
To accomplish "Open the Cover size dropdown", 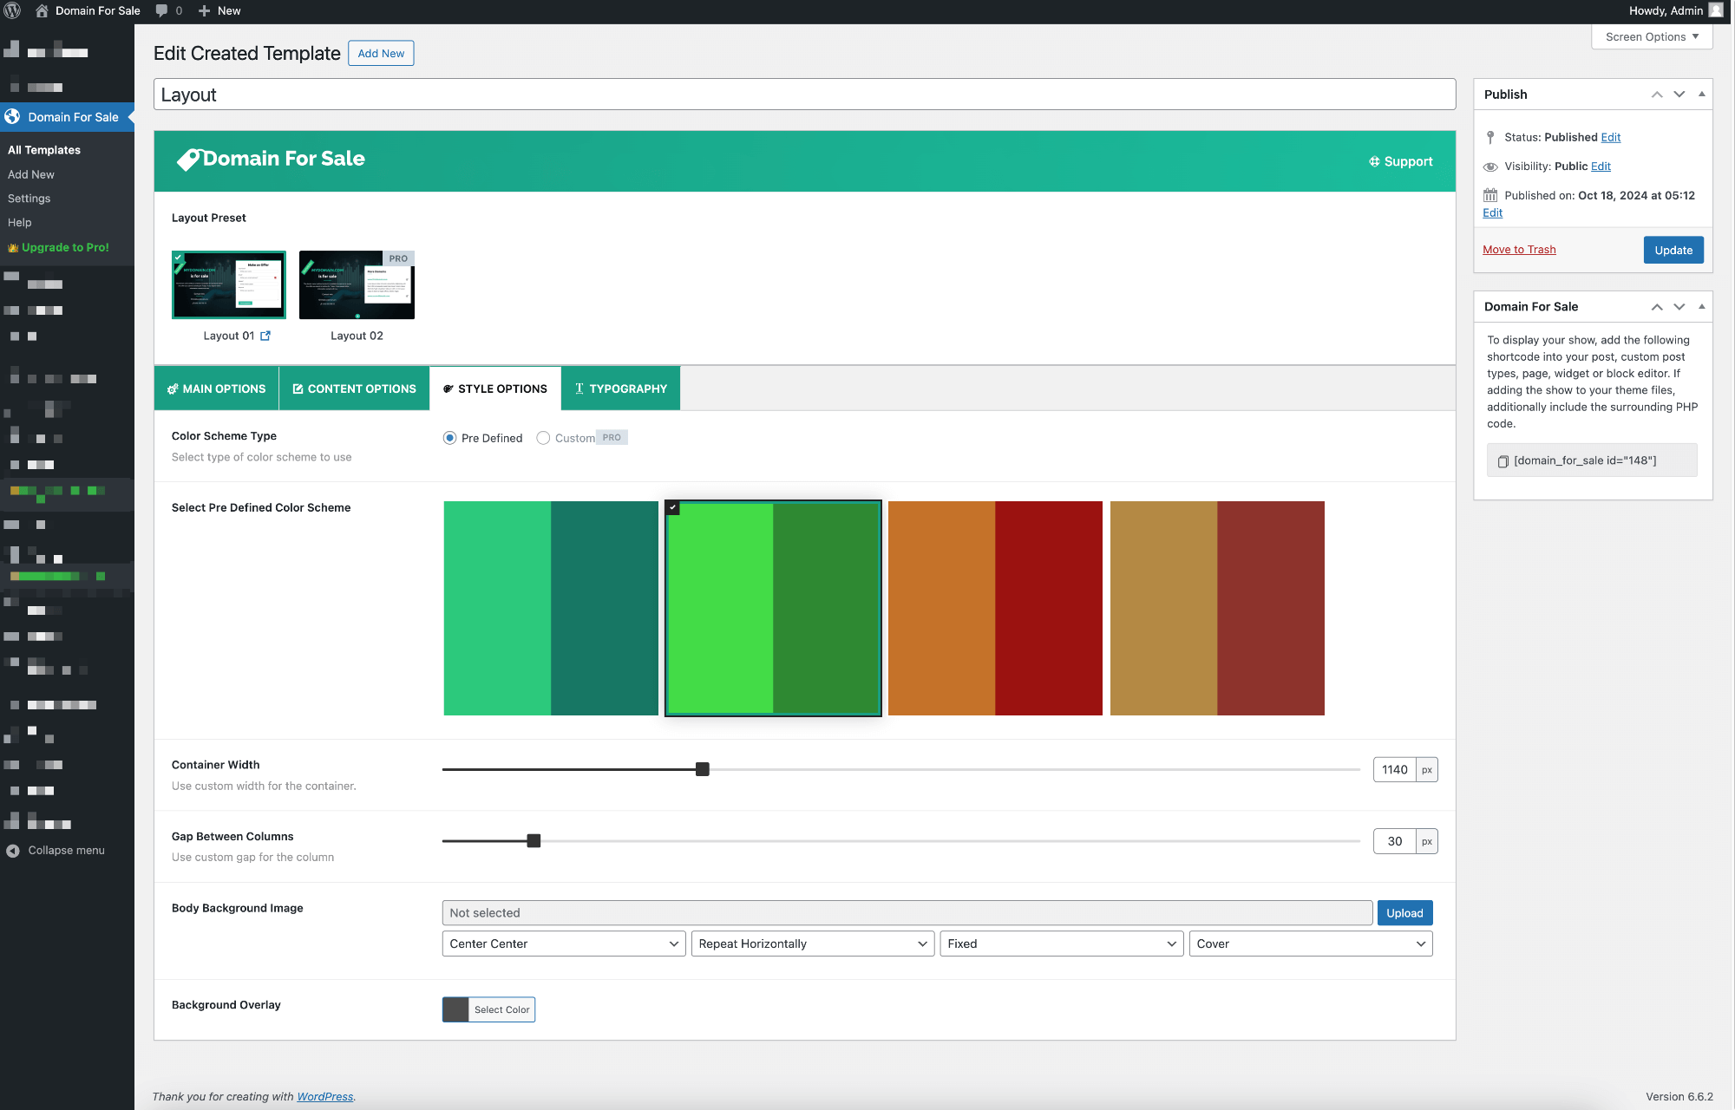I will [x=1311, y=943].
